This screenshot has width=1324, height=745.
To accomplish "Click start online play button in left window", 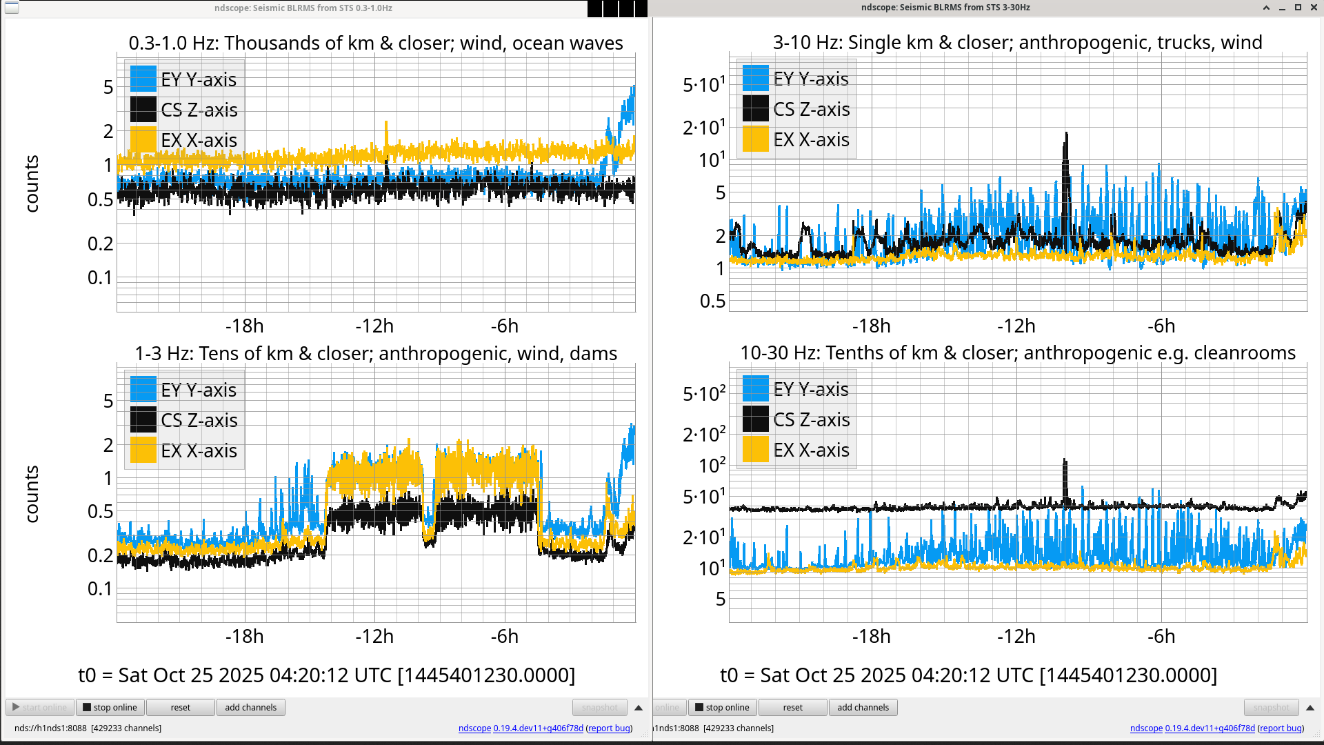I will [x=40, y=707].
